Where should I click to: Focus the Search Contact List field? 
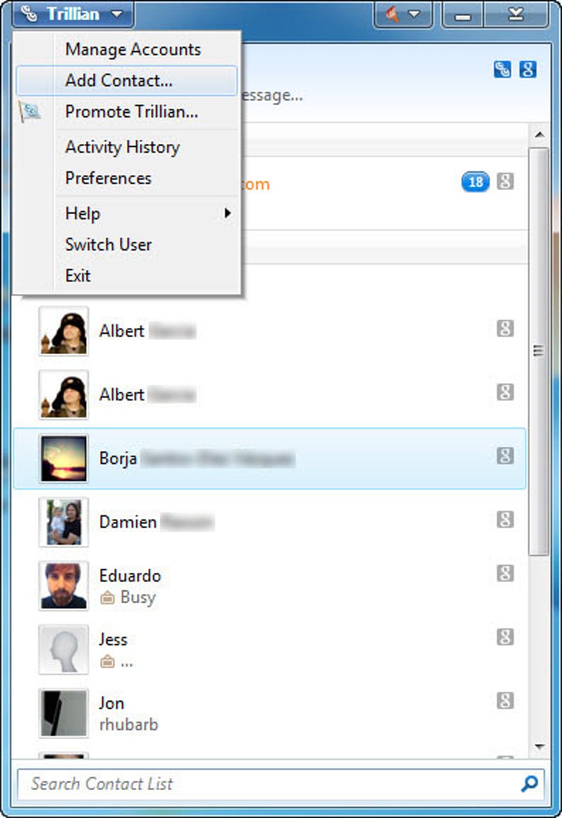pos(281,784)
